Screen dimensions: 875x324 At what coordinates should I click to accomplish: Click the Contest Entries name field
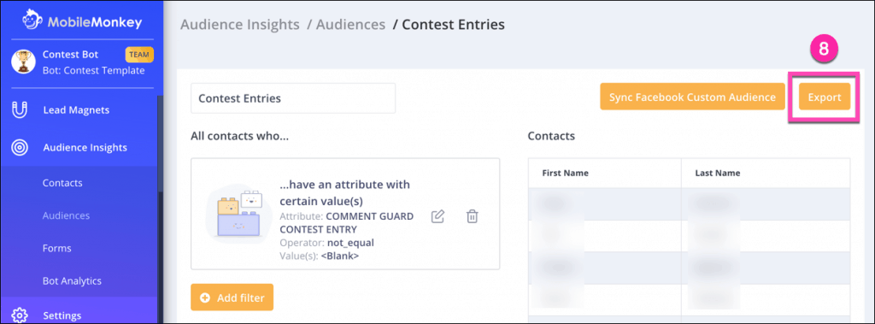click(x=293, y=98)
